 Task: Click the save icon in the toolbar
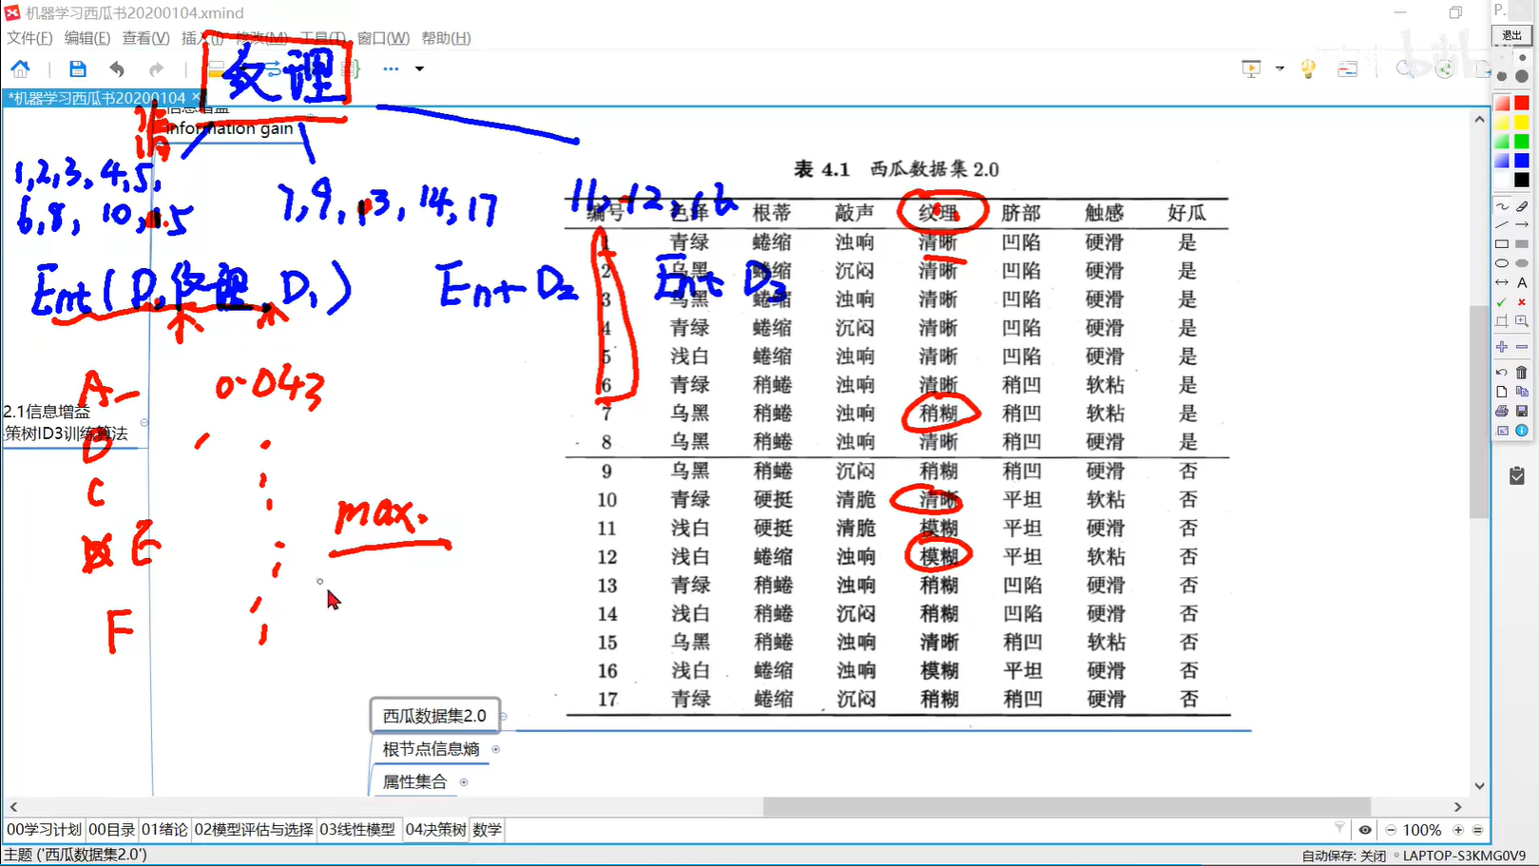point(77,68)
